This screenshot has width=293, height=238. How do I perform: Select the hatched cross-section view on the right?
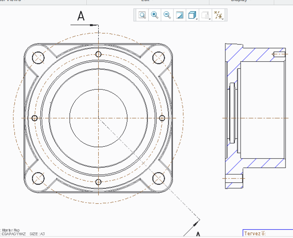coord(255,116)
